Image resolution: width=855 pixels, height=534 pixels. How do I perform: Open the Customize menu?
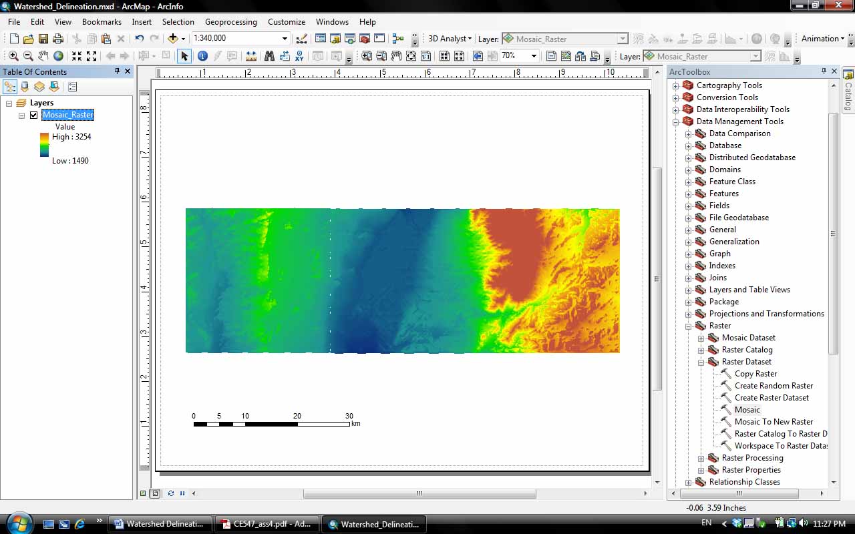[286, 22]
